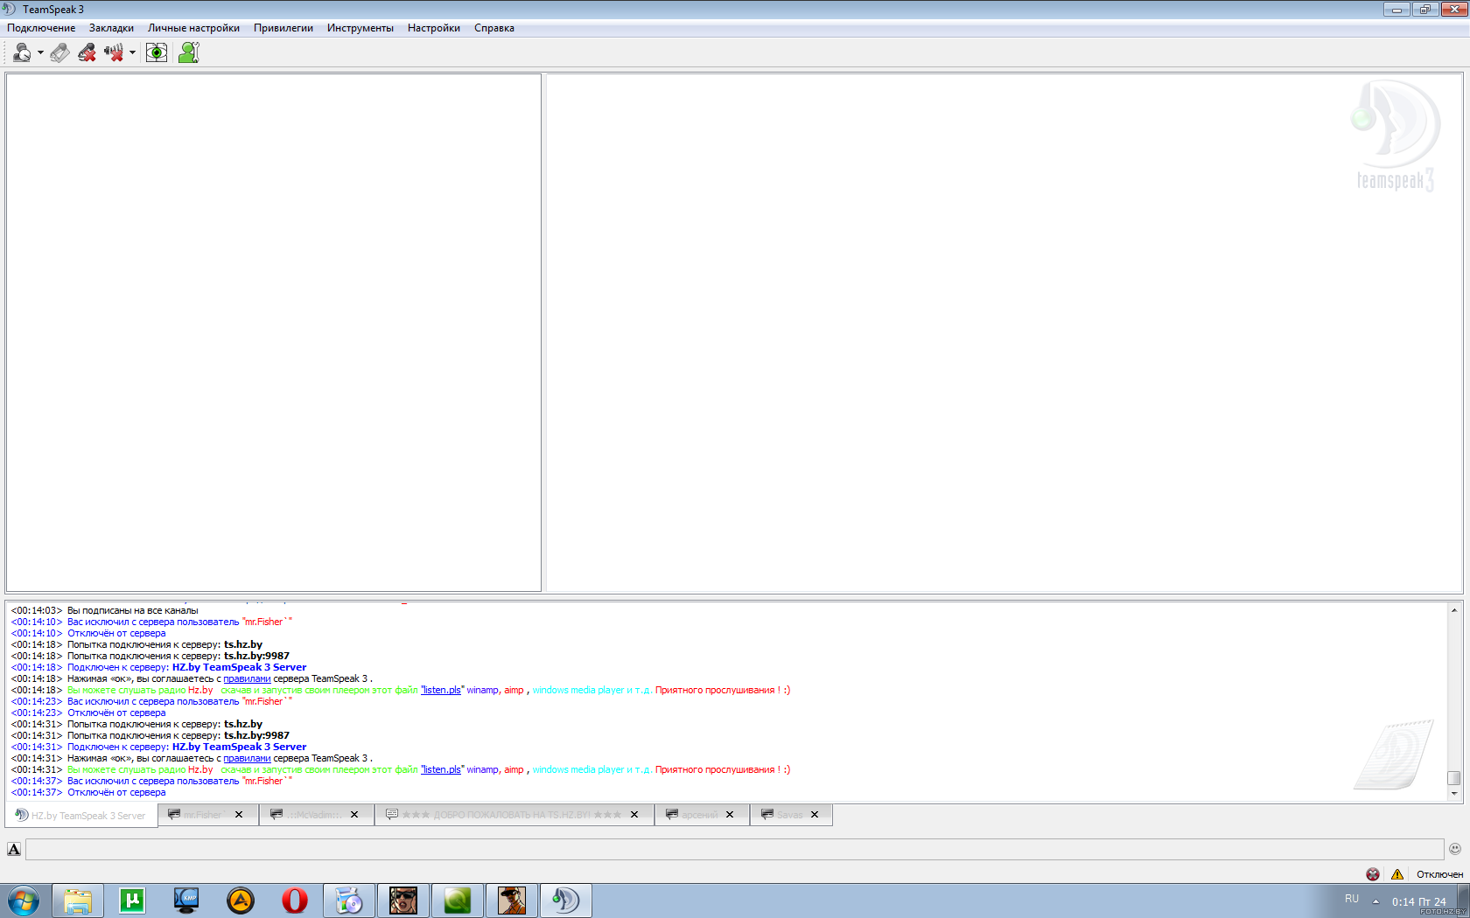Click the RU language indicator in tray
The width and height of the screenshot is (1470, 918).
pyautogui.click(x=1352, y=899)
